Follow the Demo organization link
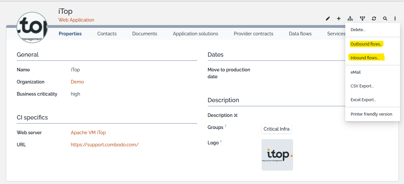Viewport: 404px width, 184px height. point(77,82)
